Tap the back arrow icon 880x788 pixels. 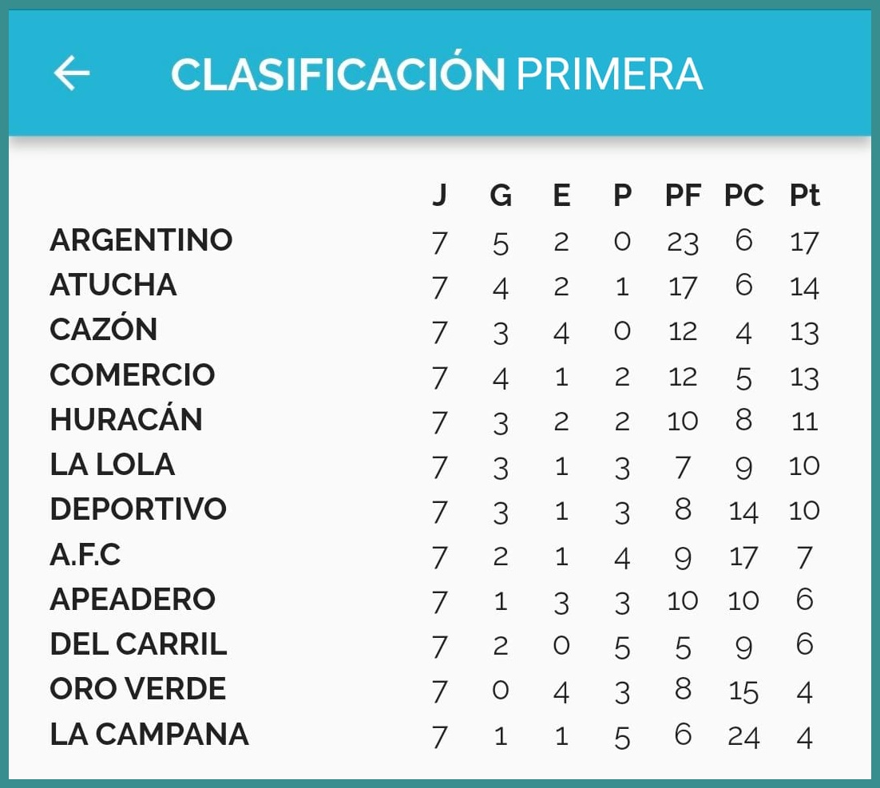pyautogui.click(x=72, y=73)
